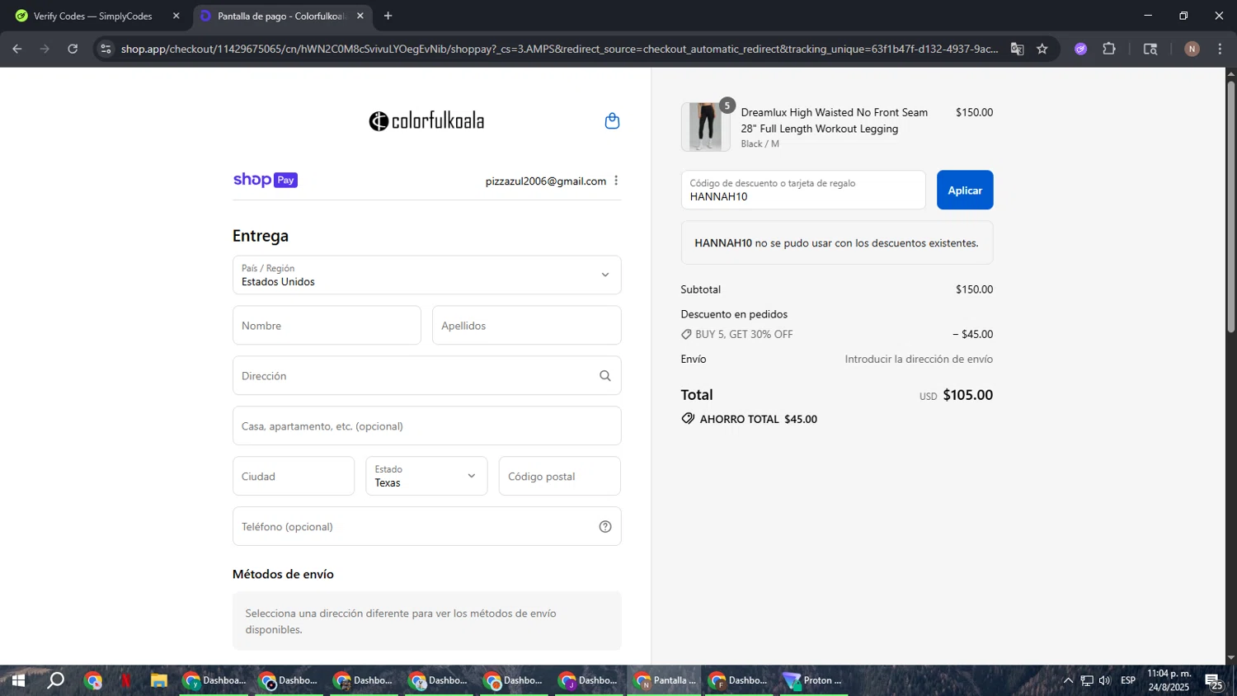Close the Pantalla de pago tab

pos(360,16)
